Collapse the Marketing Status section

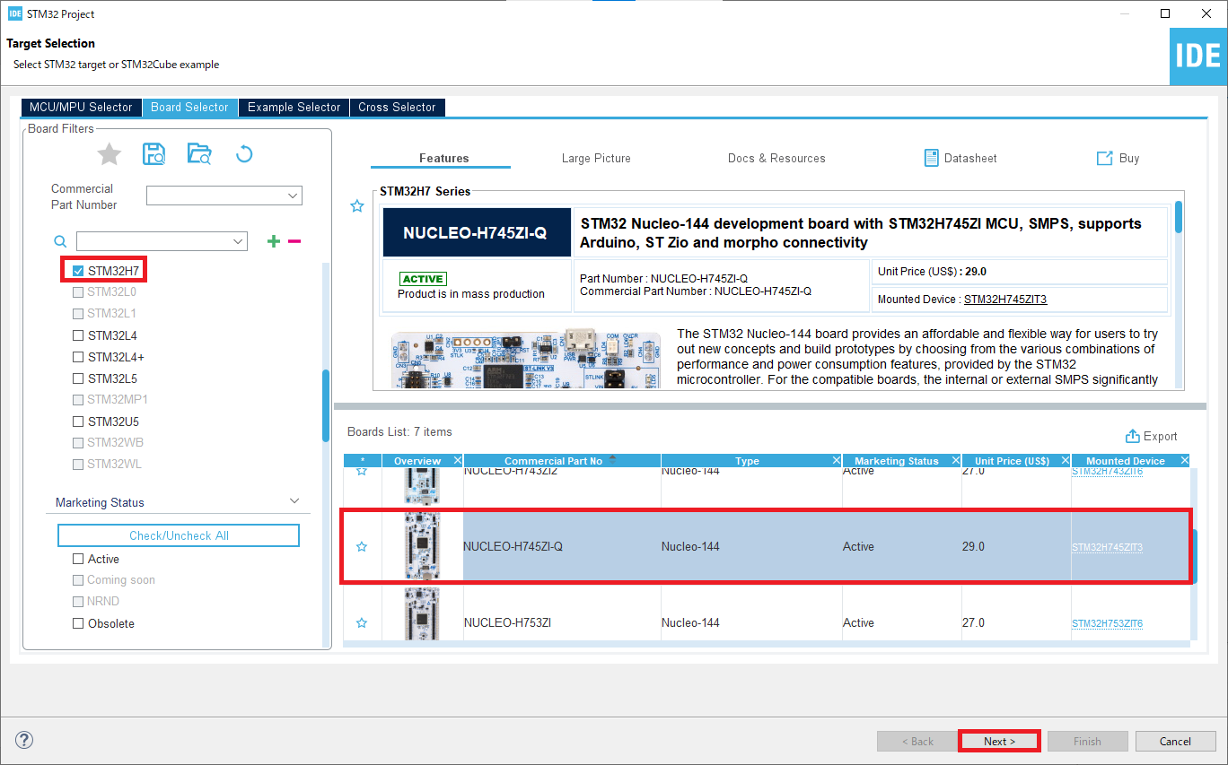click(294, 501)
